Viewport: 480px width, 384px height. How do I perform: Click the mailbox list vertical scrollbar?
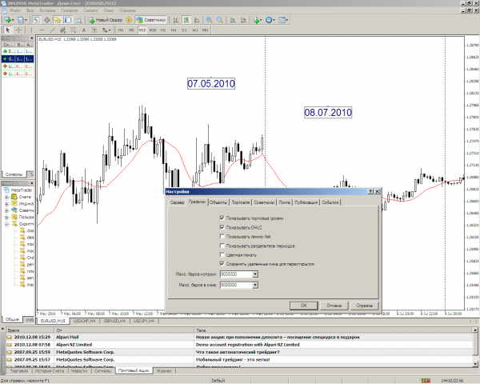475,347
